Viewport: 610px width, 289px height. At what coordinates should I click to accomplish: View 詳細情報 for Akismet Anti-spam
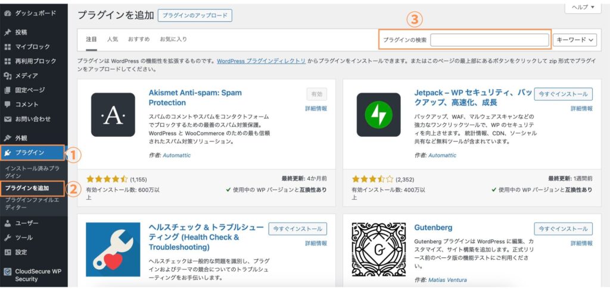[316, 109]
